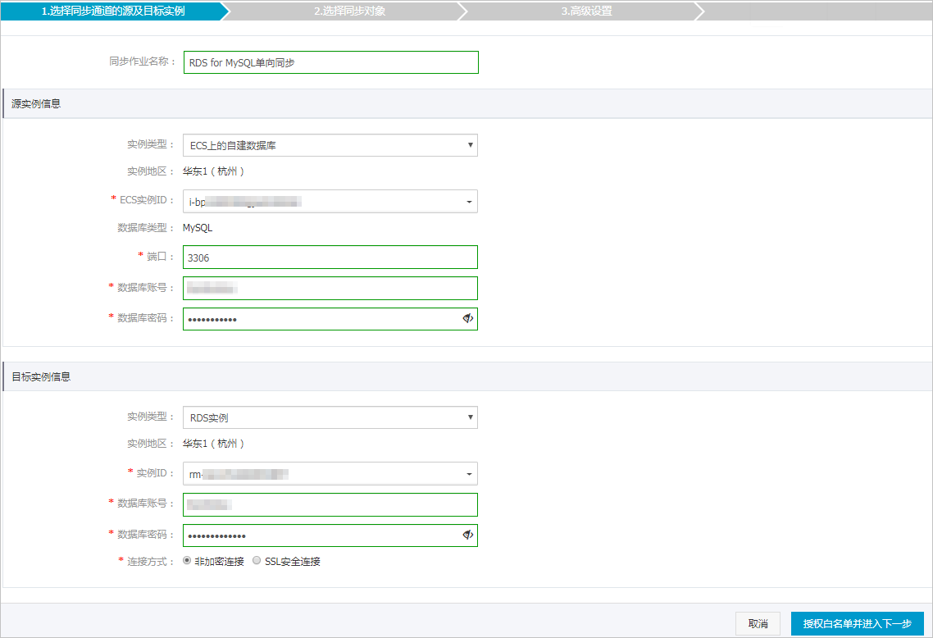Image resolution: width=933 pixels, height=638 pixels.
Task: Select 非加密连接 radio button
Action: [187, 561]
